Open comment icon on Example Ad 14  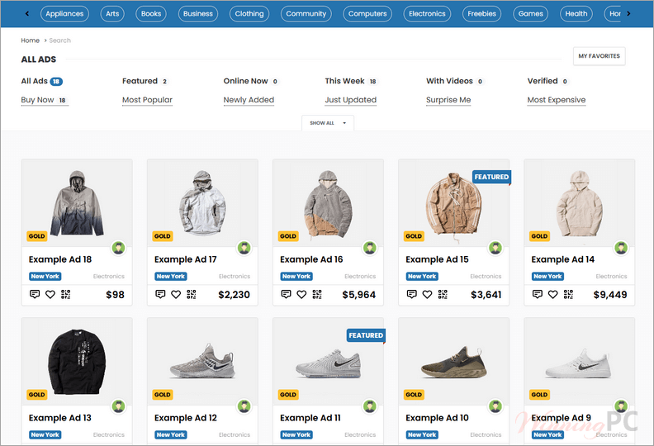[538, 295]
